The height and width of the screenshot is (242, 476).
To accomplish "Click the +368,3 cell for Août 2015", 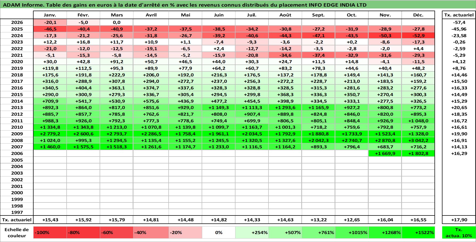I will pyautogui.click(x=285, y=94).
